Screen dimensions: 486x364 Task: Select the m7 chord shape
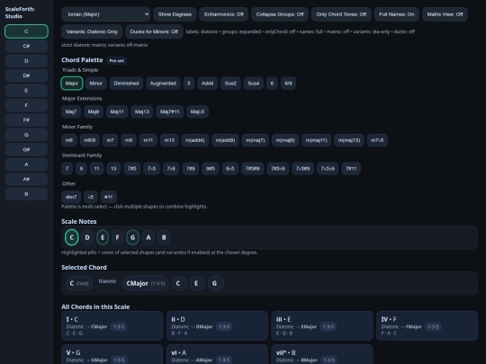coord(111,140)
